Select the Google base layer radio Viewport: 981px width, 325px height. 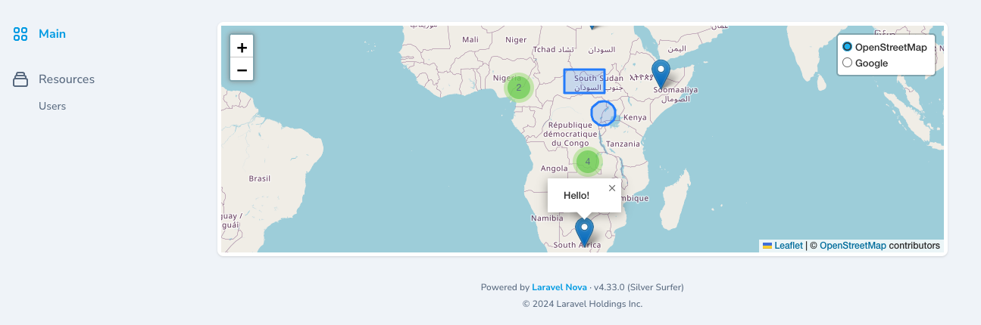pos(848,63)
